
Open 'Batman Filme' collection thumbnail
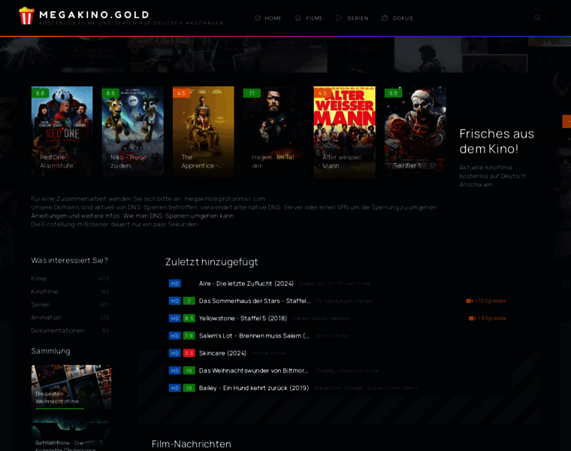tap(71, 433)
